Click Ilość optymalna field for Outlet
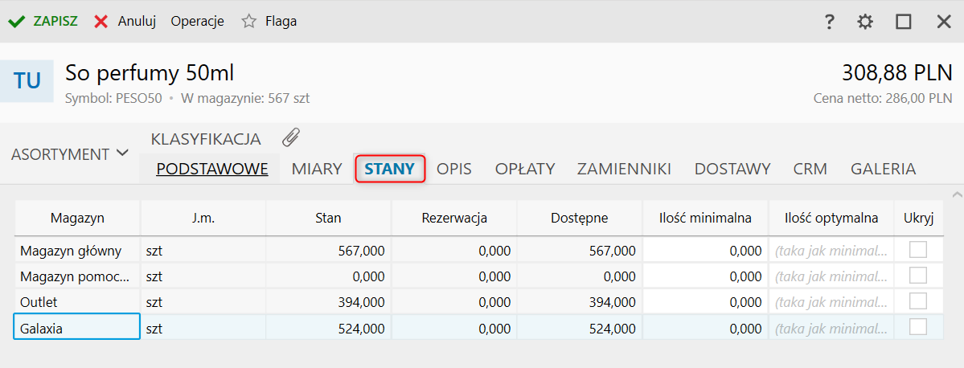The width and height of the screenshot is (964, 368). coord(831,302)
